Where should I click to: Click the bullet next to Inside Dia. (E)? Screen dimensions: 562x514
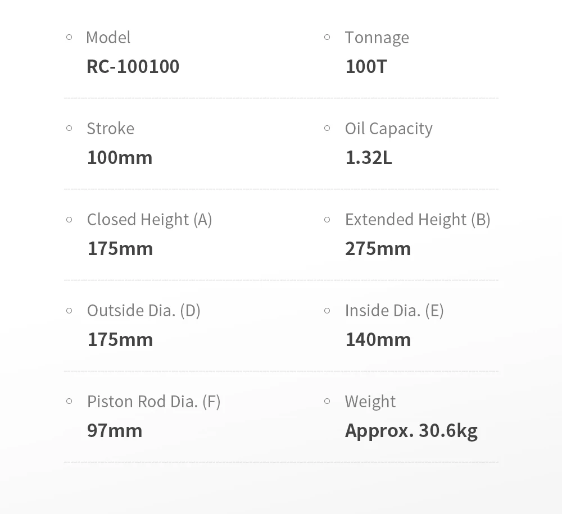[327, 310]
